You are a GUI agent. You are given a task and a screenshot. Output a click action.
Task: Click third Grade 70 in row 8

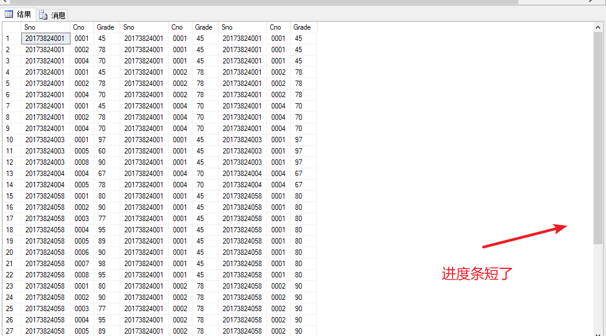304,117
